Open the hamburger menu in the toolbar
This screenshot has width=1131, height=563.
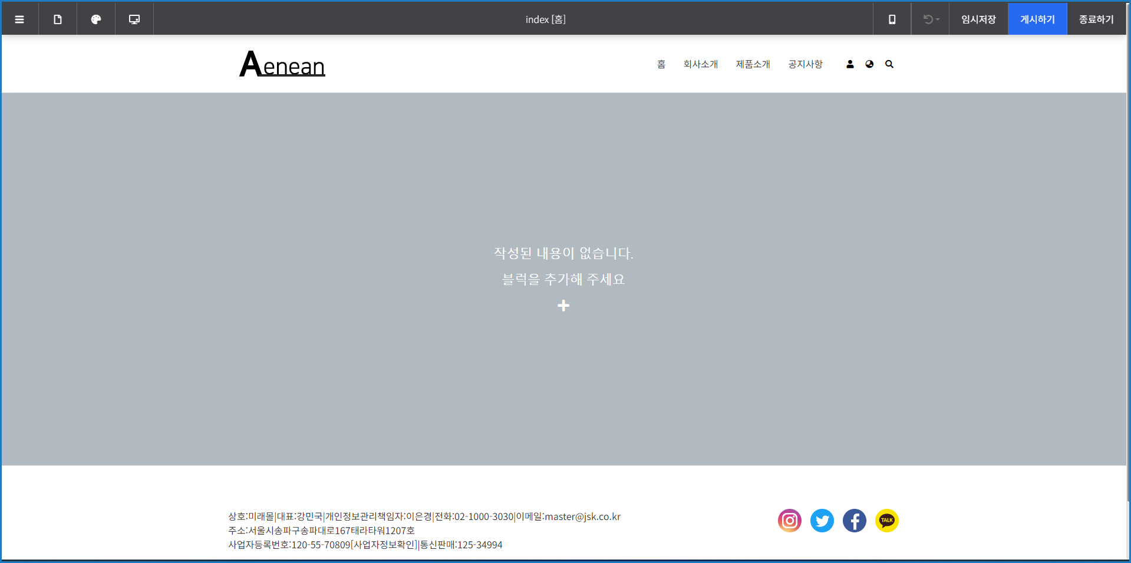coord(19,19)
